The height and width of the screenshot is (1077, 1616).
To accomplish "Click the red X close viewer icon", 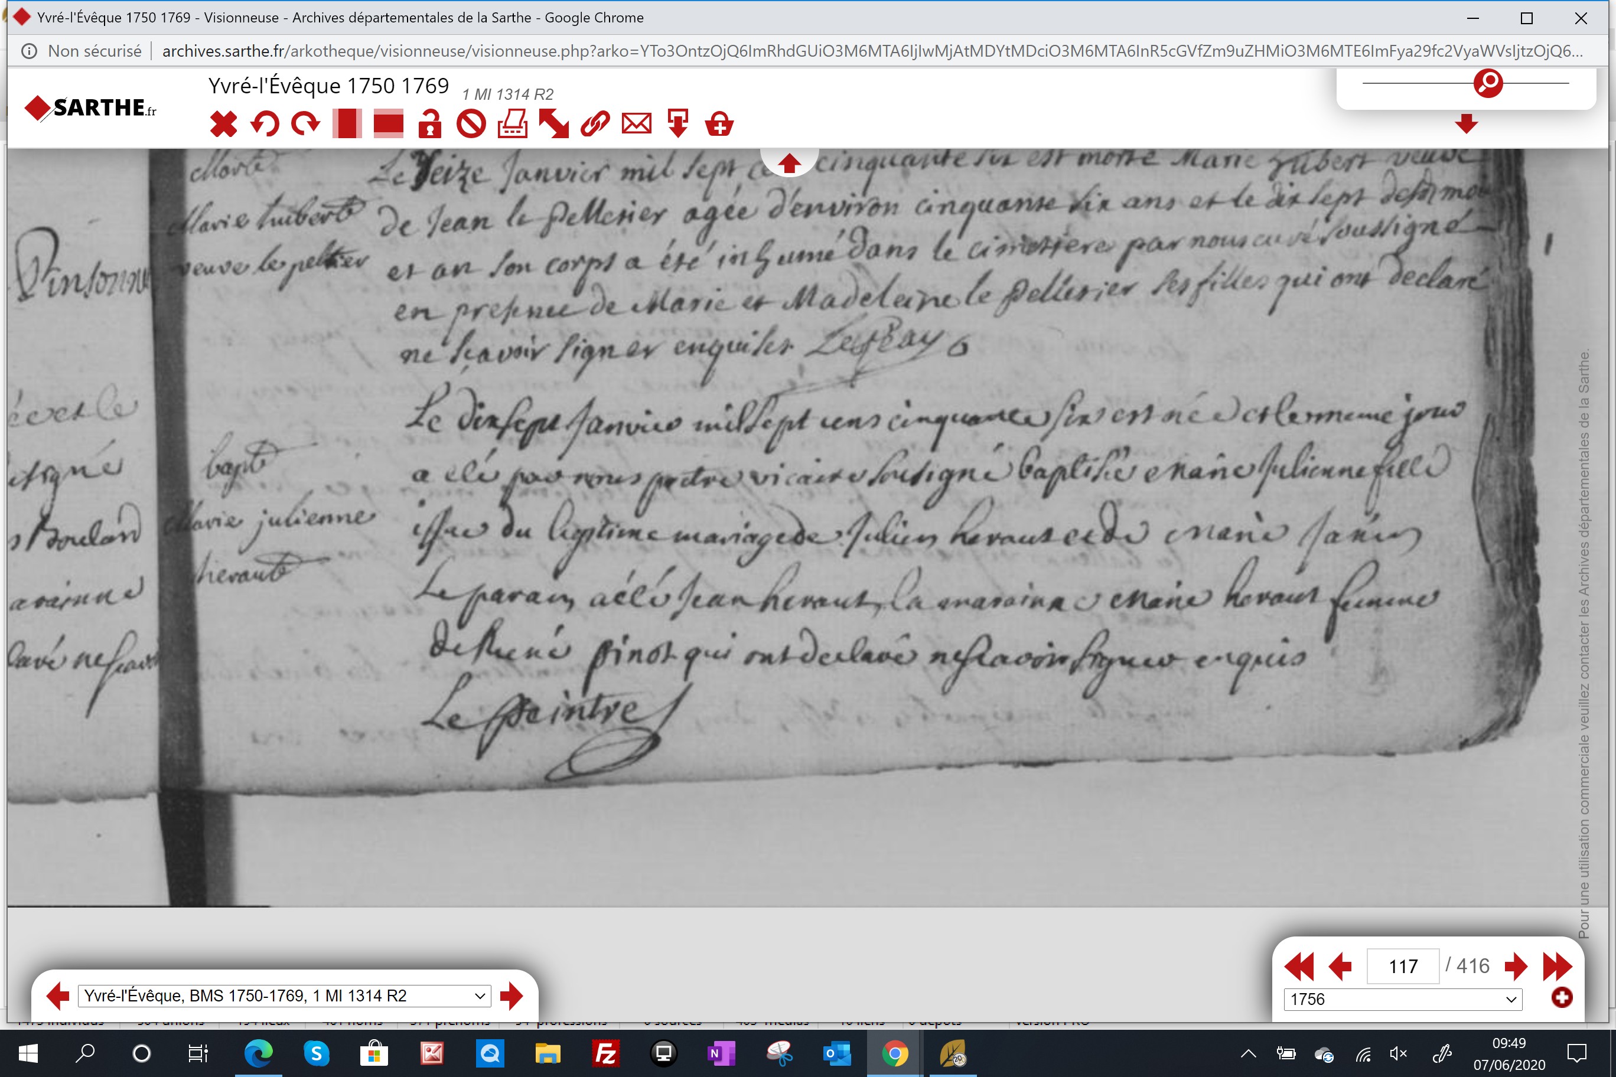I will coord(223,125).
